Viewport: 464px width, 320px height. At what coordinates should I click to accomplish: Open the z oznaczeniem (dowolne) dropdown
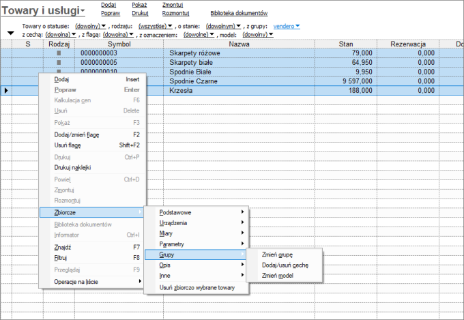[199, 35]
